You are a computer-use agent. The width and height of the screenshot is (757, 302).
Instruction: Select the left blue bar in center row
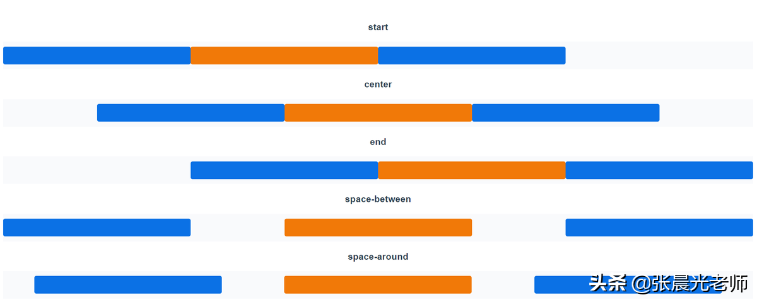(x=191, y=113)
